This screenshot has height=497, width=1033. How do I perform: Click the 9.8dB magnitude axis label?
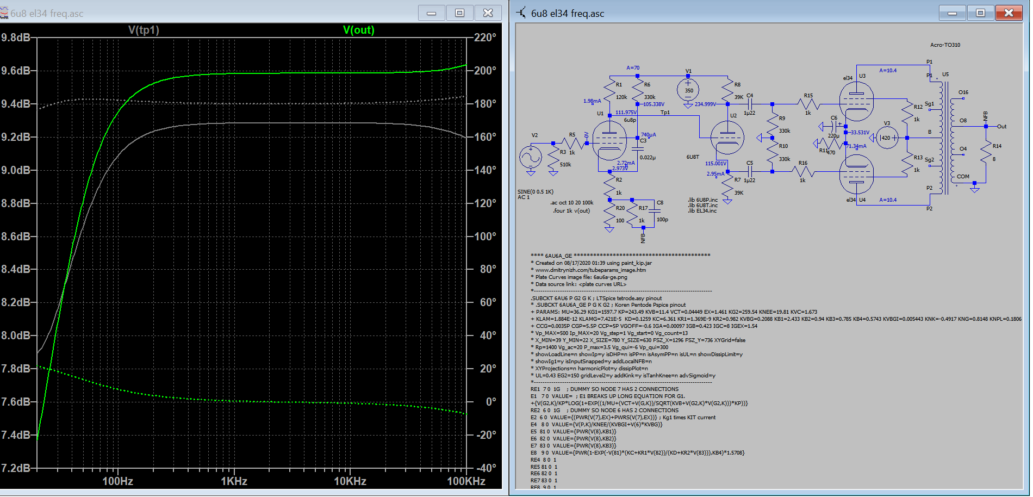[15, 38]
